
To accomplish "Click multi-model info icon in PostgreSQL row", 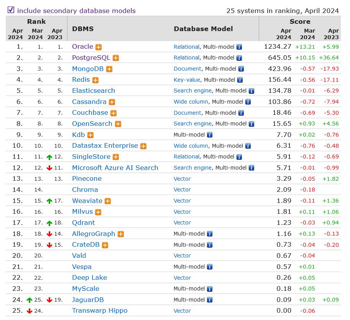I will pos(239,58).
